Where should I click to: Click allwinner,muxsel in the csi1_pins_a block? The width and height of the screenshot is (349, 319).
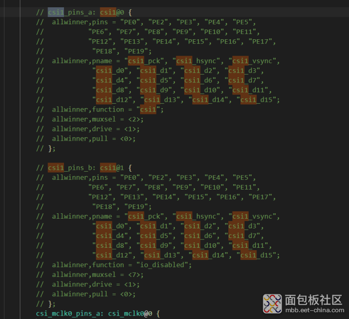[x=84, y=119]
